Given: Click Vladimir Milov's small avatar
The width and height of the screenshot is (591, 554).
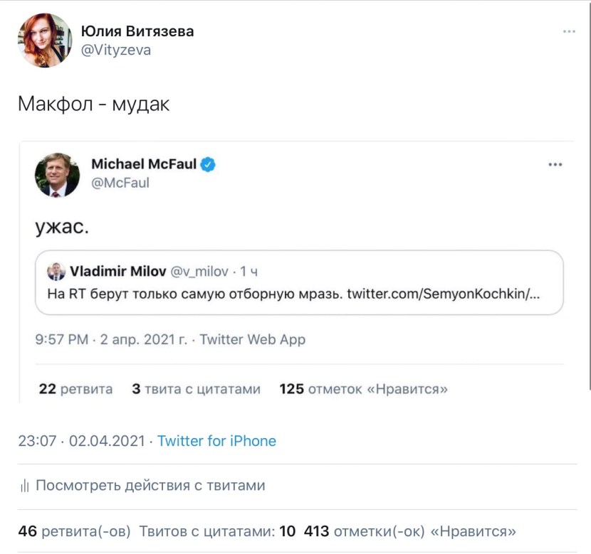Looking at the screenshot, I should [x=56, y=271].
